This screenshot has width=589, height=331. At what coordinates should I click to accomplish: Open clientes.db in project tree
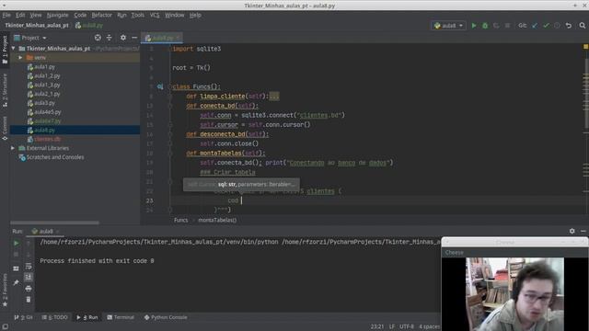click(47, 139)
